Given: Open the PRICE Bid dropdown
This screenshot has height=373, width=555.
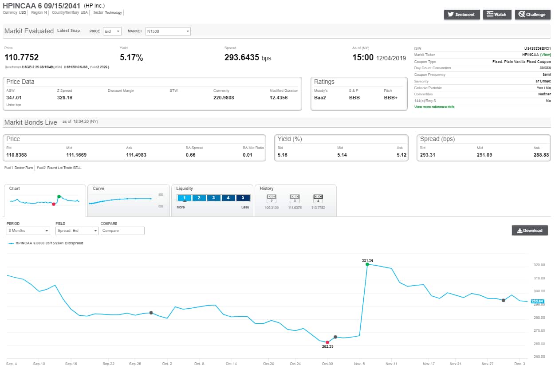Looking at the screenshot, I should [x=112, y=31].
